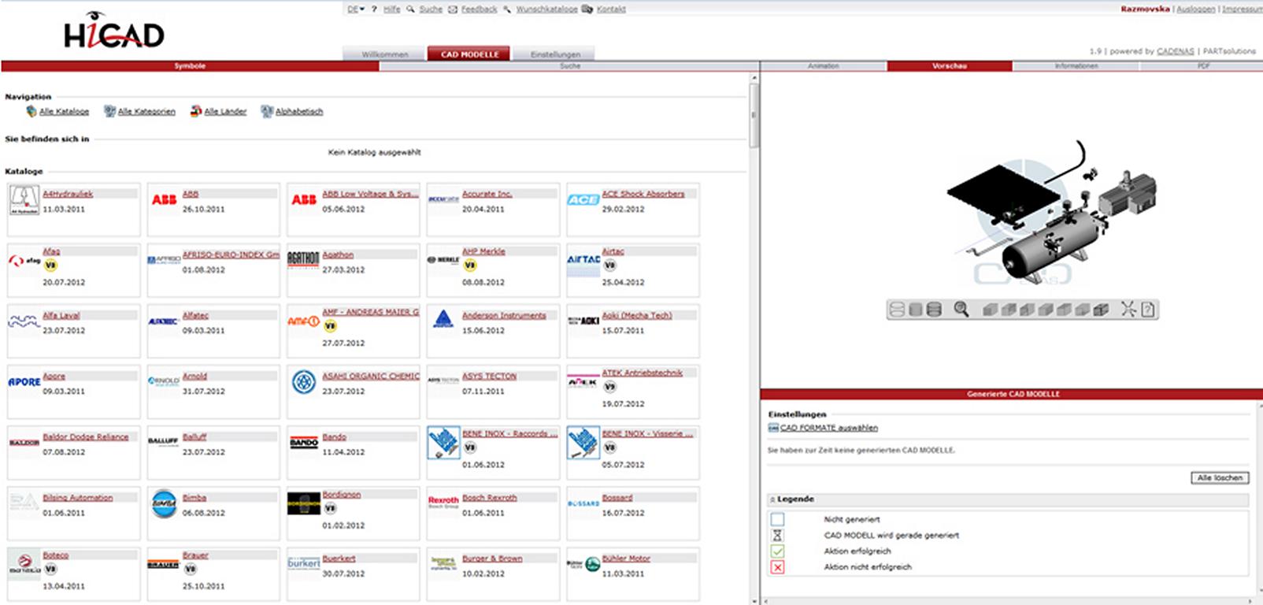1263x605 pixels.
Task: Click the ASAHI ORGANIC CHEMIC logo
Action: 304,382
